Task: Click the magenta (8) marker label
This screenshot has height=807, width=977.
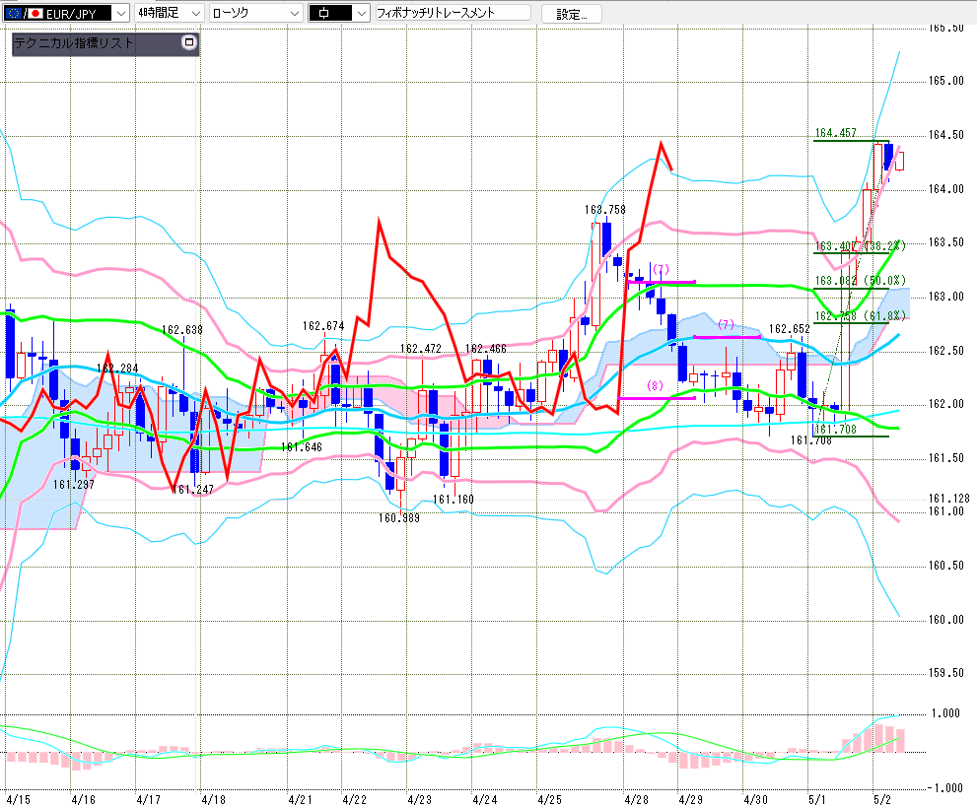Action: click(x=655, y=386)
